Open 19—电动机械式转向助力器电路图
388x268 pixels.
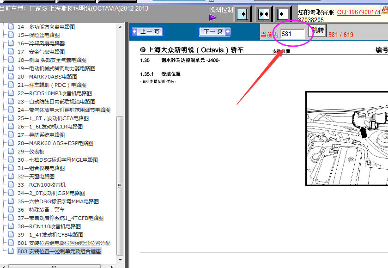tap(56, 68)
